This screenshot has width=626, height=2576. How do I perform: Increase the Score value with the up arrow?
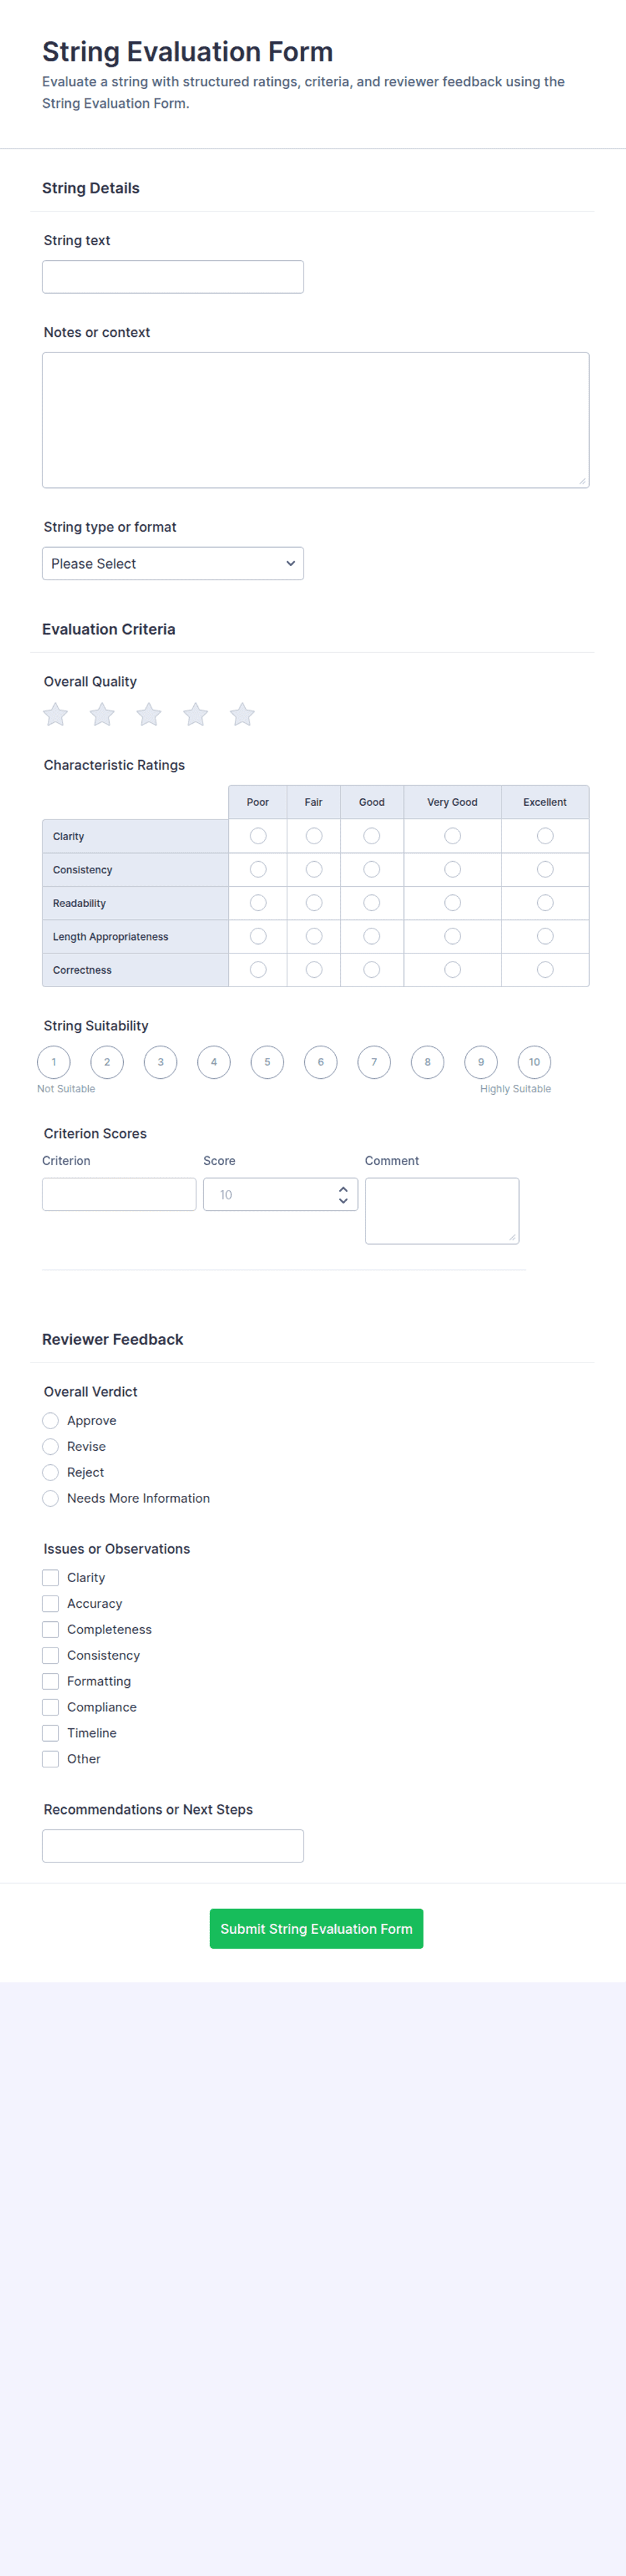pos(343,1190)
